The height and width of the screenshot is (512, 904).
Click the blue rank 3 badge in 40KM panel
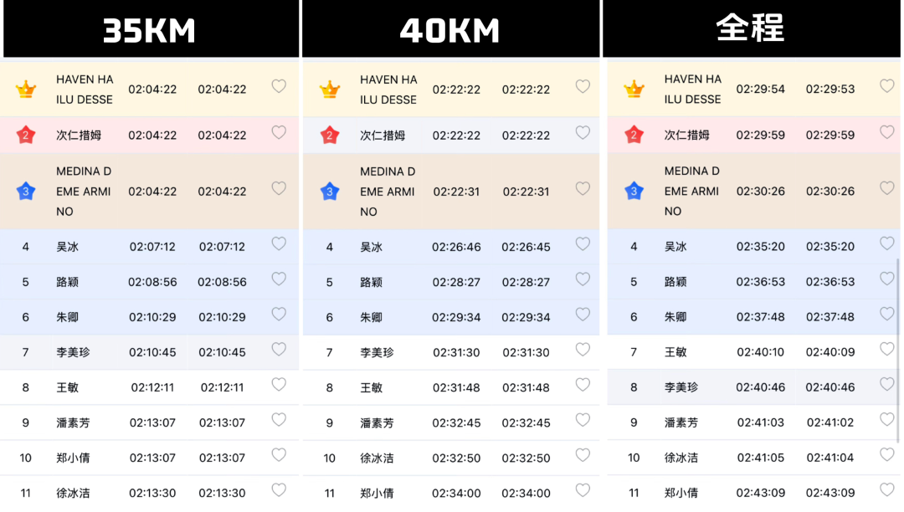(x=330, y=192)
